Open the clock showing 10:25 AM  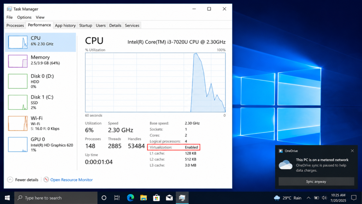338,198
